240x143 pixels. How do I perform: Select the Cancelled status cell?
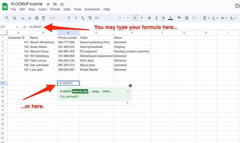coord(132,65)
